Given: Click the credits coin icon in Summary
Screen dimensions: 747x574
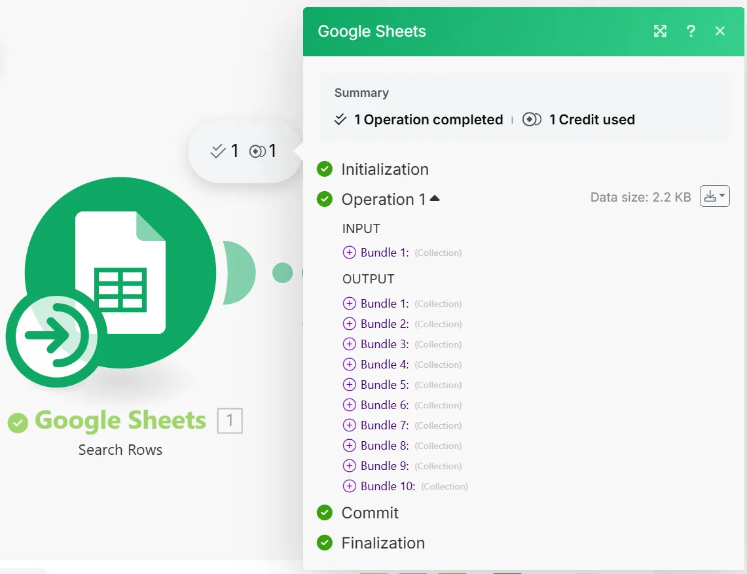Looking at the screenshot, I should (x=532, y=119).
